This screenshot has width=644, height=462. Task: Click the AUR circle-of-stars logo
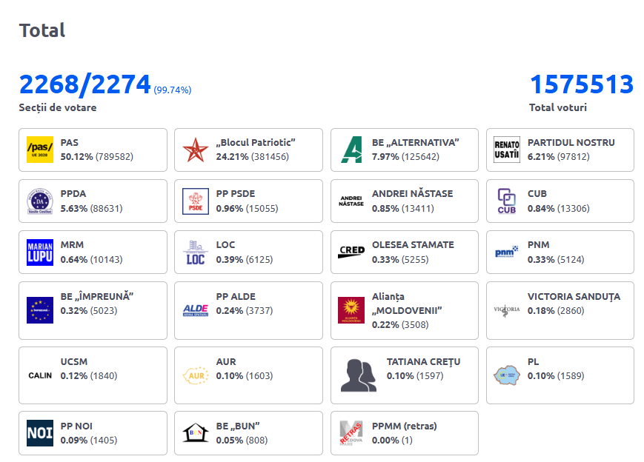tap(196, 375)
